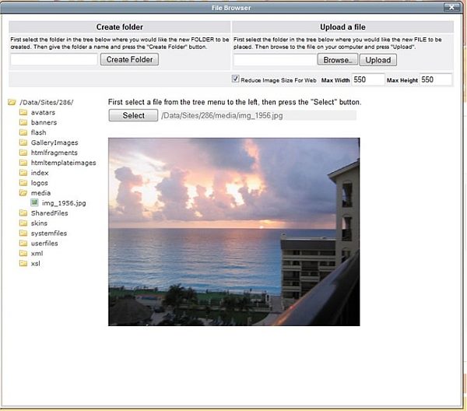Collapse the /Data/Sites/286/ root folder
Image resolution: width=467 pixels, height=411 pixels.
[x=11, y=102]
